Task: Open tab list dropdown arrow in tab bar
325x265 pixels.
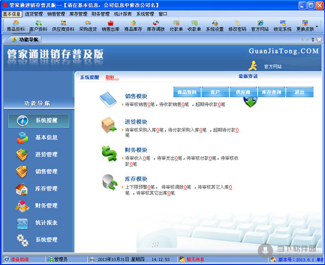Action: click(x=313, y=40)
